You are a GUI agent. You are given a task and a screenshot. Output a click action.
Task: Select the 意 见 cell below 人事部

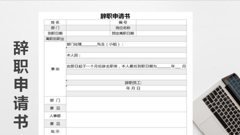coord(55,124)
